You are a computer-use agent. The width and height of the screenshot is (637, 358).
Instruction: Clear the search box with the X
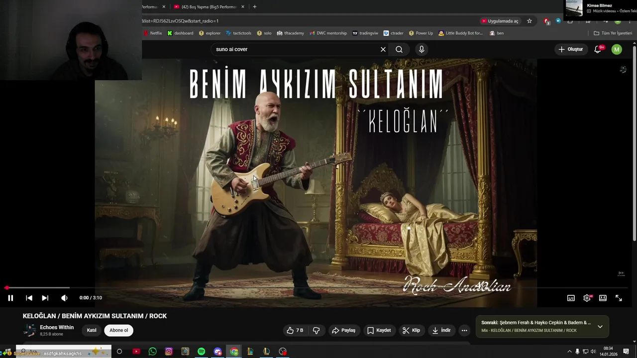pyautogui.click(x=383, y=49)
